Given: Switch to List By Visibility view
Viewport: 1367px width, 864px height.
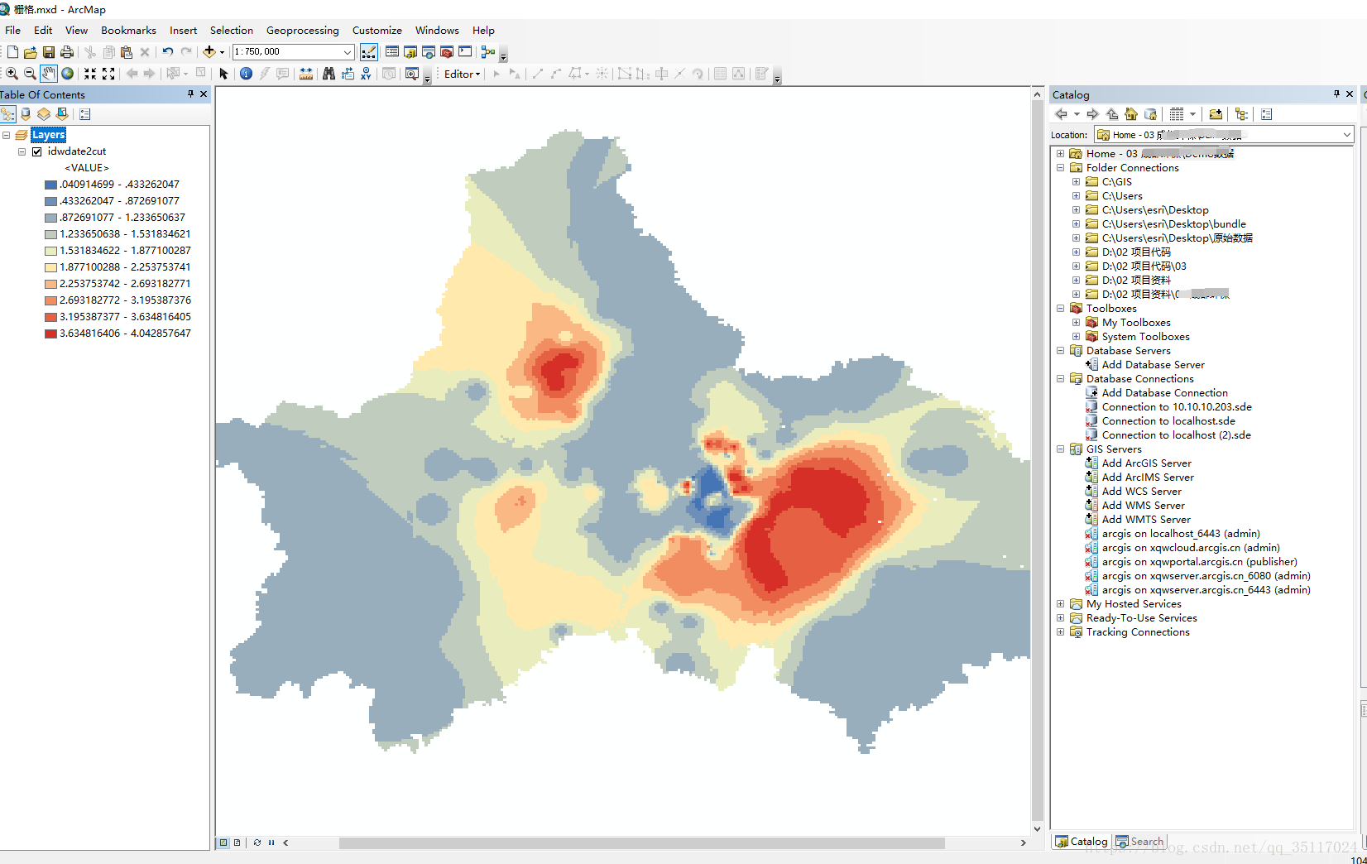Looking at the screenshot, I should tap(44, 114).
